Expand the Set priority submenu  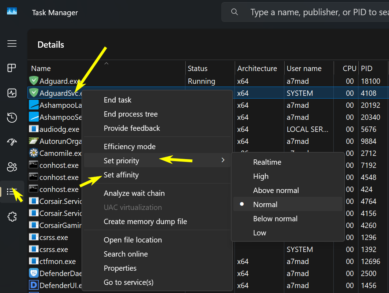click(x=157, y=160)
